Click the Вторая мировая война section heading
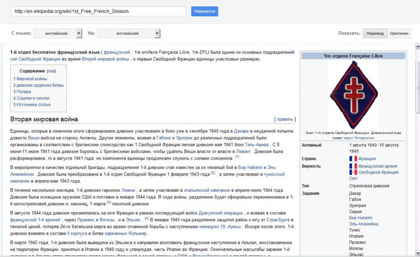 tap(44, 119)
